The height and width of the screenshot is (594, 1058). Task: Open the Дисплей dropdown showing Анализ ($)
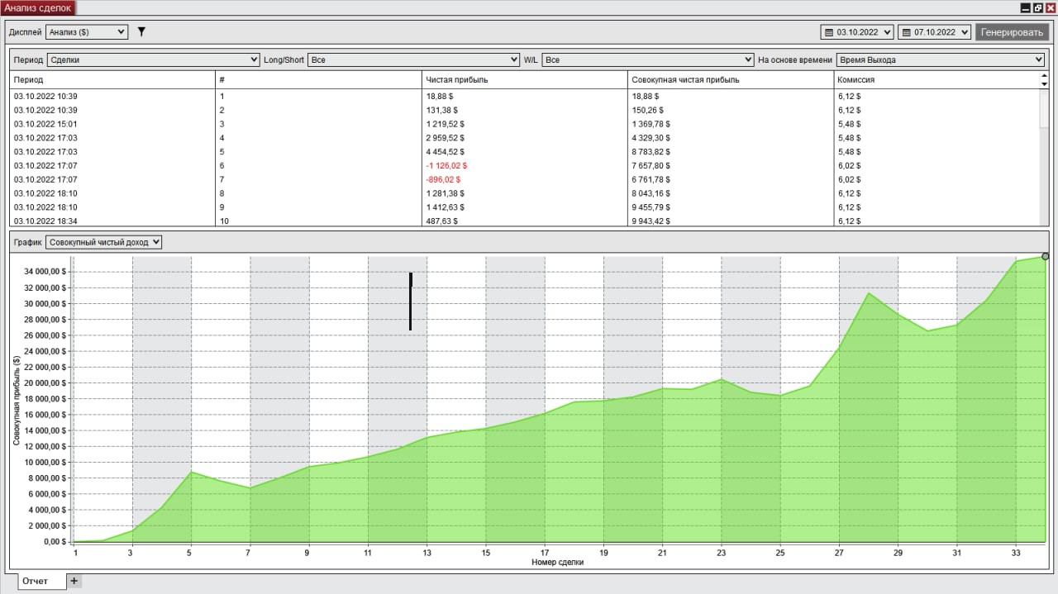click(86, 31)
